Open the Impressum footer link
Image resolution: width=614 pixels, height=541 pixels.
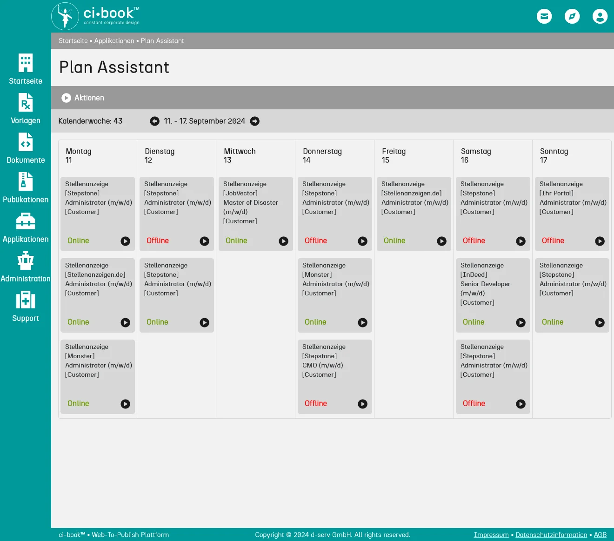pos(491,535)
